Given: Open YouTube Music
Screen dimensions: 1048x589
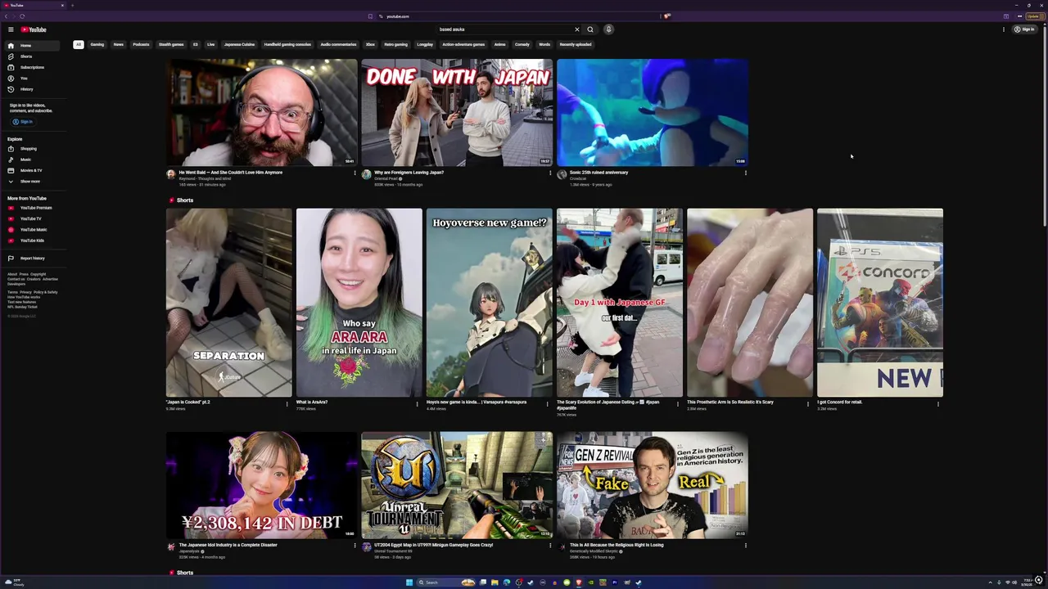Looking at the screenshot, I should 30,230.
